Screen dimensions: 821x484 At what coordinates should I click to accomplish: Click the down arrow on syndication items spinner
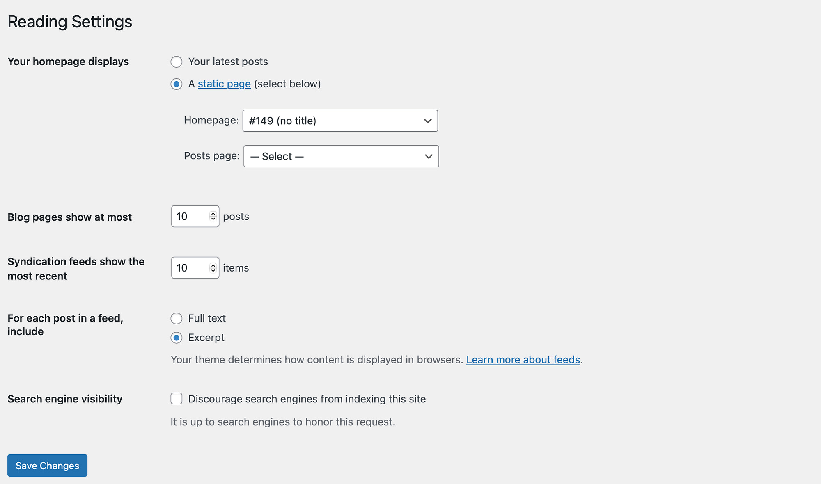coord(213,271)
